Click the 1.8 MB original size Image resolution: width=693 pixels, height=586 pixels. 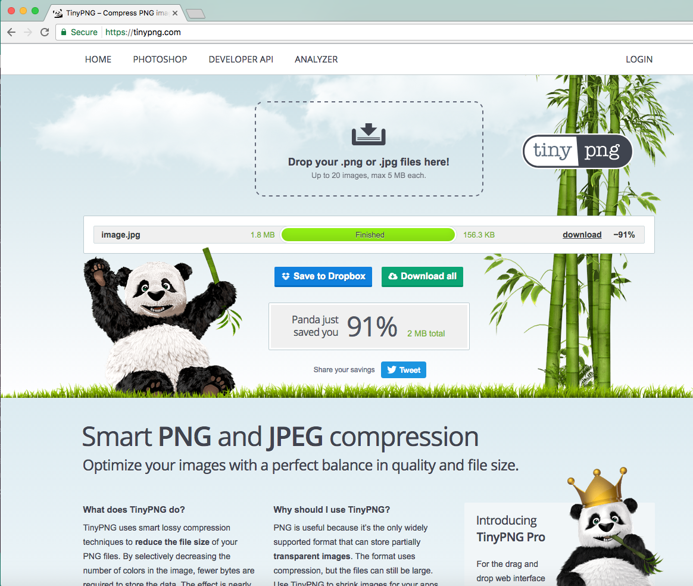tap(263, 235)
